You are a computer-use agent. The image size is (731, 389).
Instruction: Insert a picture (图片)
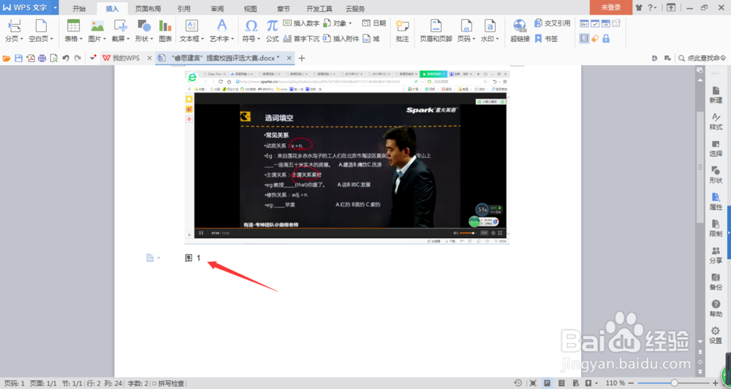(97, 31)
